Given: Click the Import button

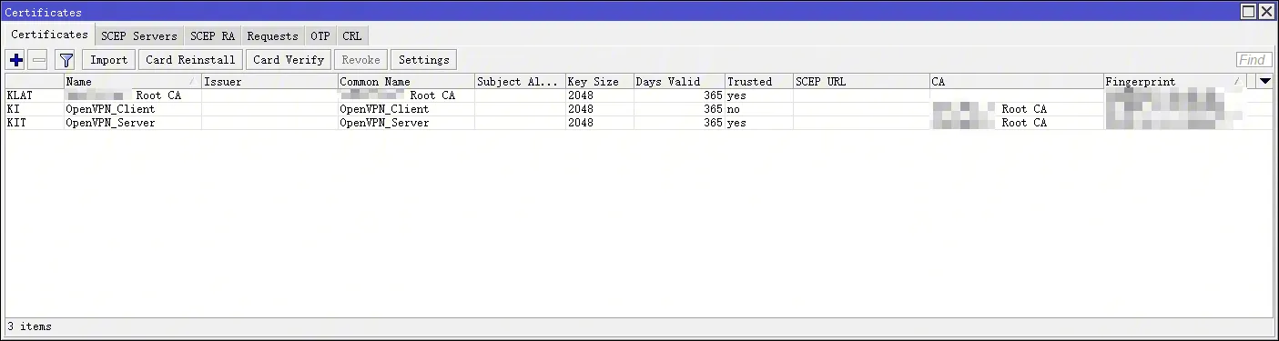Looking at the screenshot, I should (x=109, y=60).
